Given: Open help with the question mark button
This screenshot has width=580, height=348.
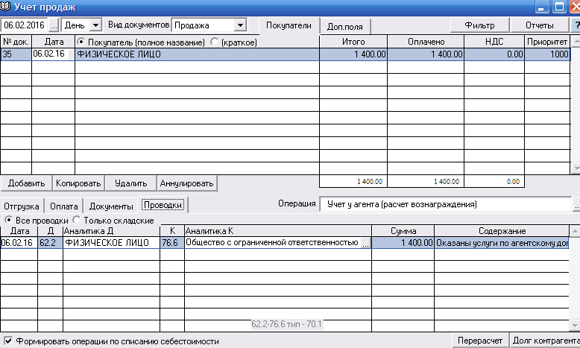Looking at the screenshot, I should coord(576,25).
